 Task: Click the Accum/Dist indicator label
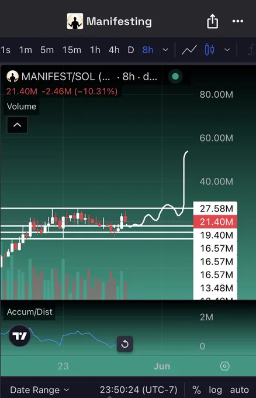29,312
